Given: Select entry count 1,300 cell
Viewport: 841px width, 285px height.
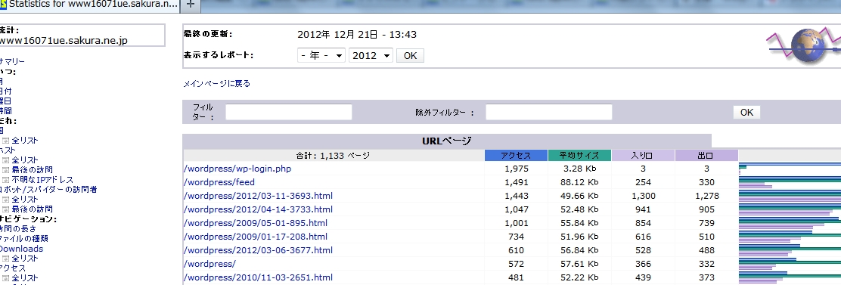Looking at the screenshot, I should 644,196.
